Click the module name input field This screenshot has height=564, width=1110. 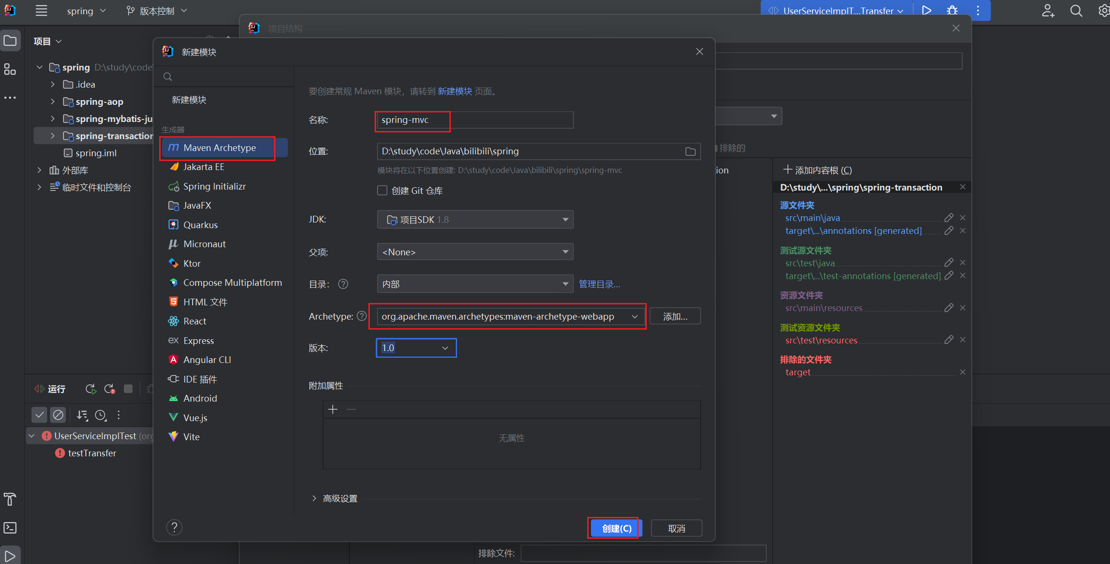click(x=475, y=120)
